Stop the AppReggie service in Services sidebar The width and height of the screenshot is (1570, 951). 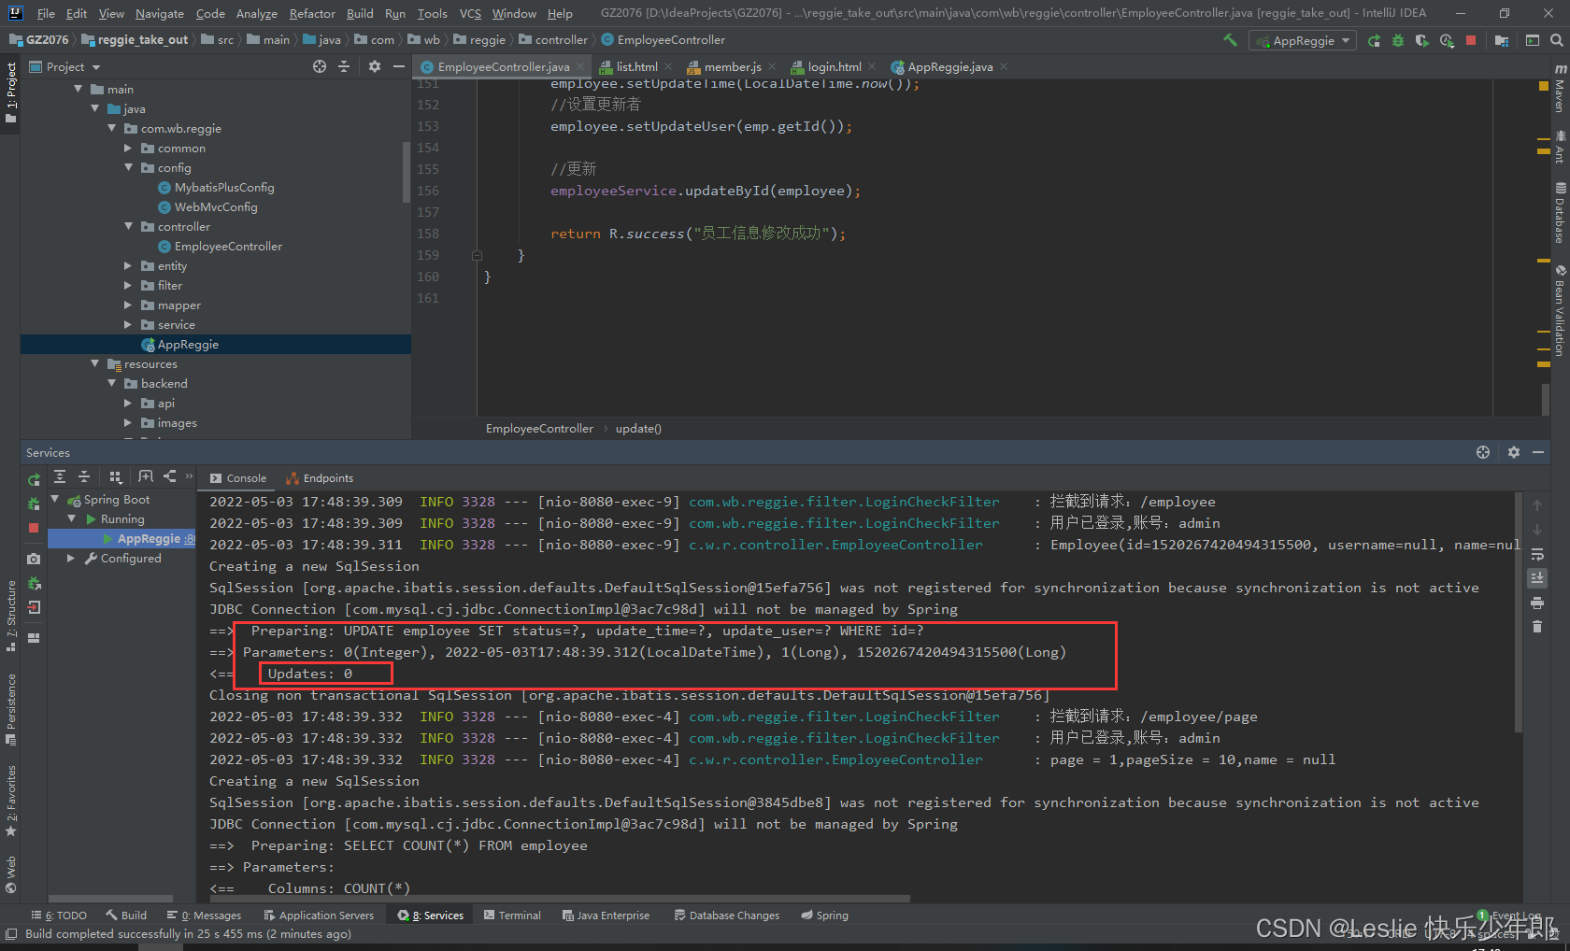[x=34, y=528]
